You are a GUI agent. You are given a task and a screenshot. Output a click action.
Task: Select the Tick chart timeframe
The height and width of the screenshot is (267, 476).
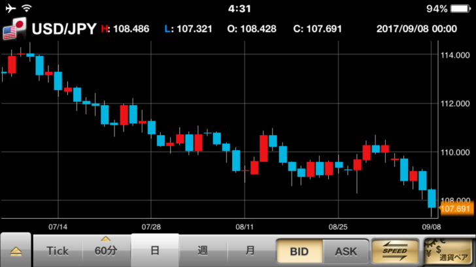(58, 251)
